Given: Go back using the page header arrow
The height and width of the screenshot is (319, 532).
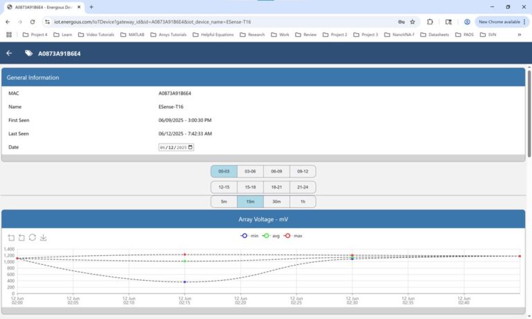Looking at the screenshot, I should point(9,53).
